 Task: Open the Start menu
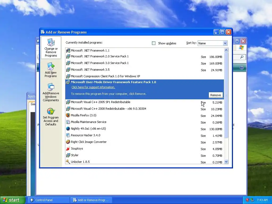click(12, 200)
